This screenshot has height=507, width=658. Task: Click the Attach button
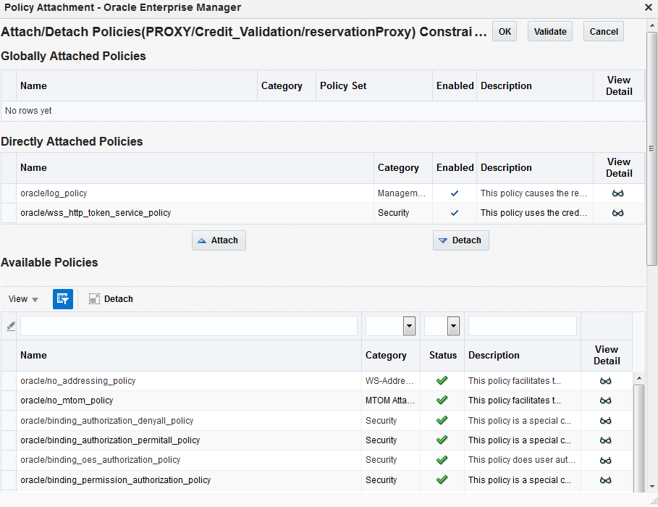click(219, 240)
